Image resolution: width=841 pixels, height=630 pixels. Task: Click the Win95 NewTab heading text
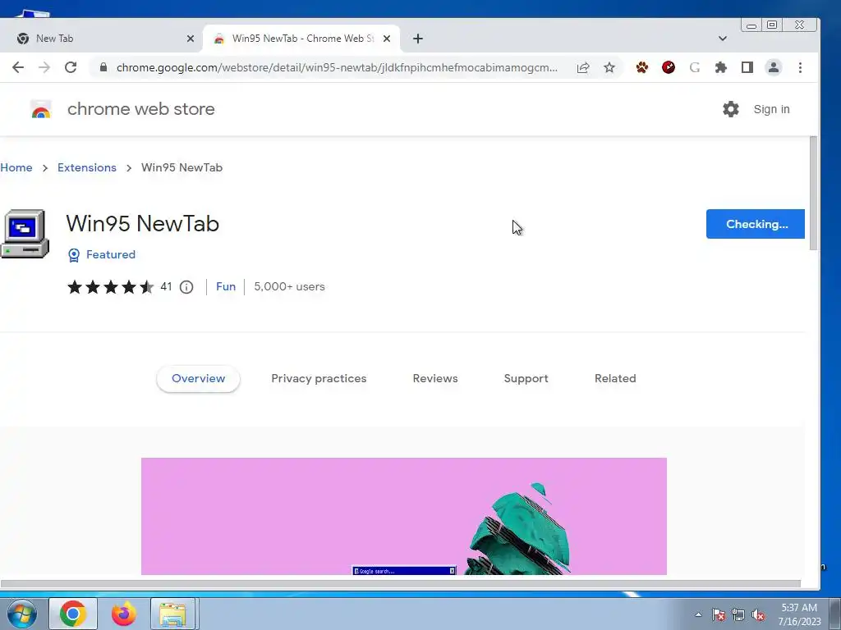click(x=143, y=223)
